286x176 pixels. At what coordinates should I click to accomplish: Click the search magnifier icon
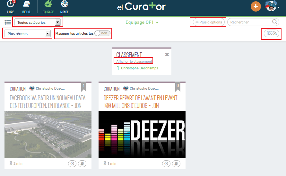pyautogui.click(x=275, y=22)
